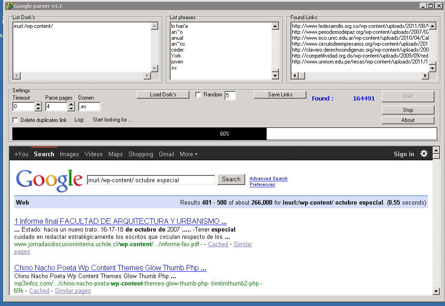Click the disabled Start button

click(408, 96)
